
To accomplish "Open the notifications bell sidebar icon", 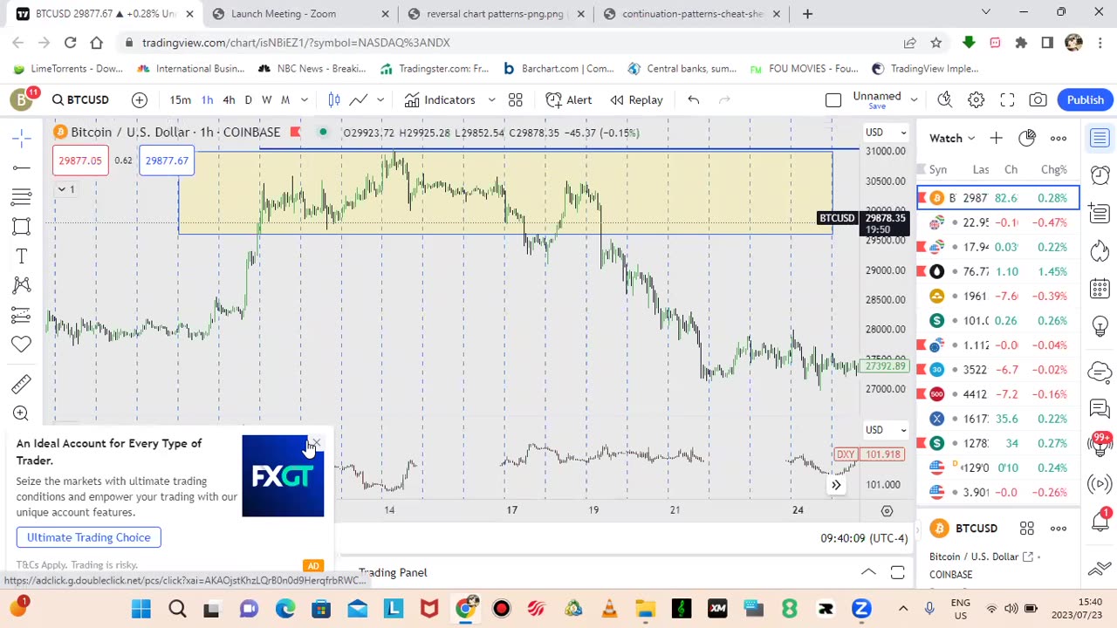I will pyautogui.click(x=1100, y=522).
